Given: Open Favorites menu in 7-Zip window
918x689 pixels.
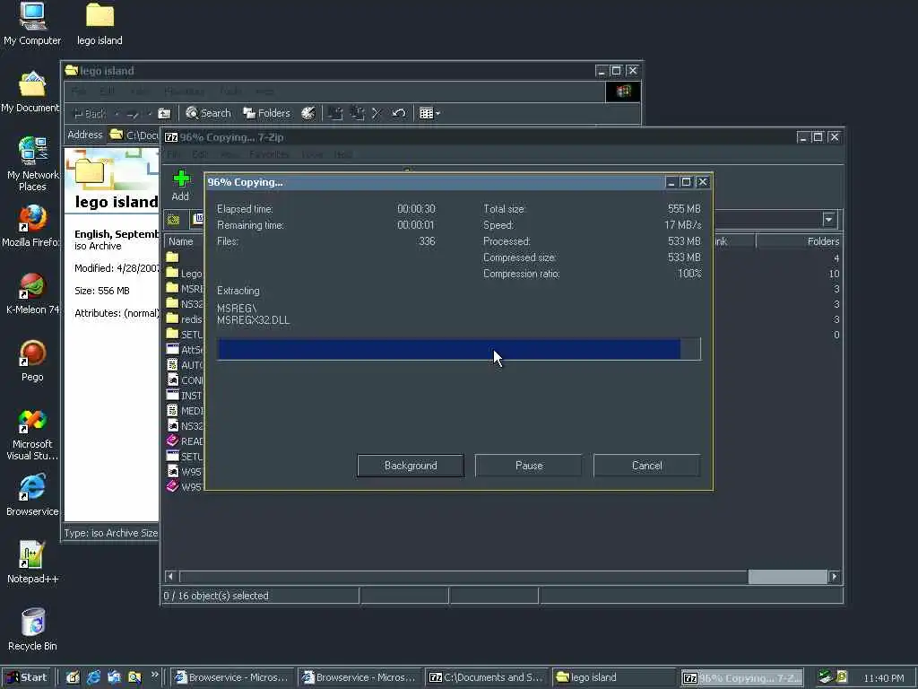Looking at the screenshot, I should coord(269,154).
